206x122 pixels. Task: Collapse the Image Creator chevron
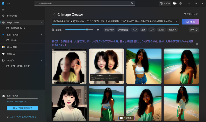click(41, 22)
